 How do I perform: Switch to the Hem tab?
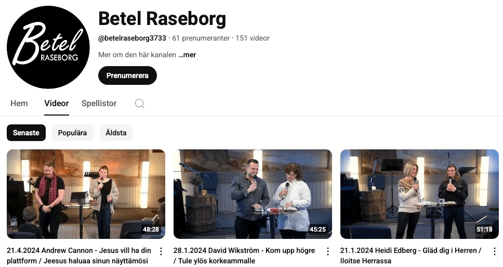[19, 104]
